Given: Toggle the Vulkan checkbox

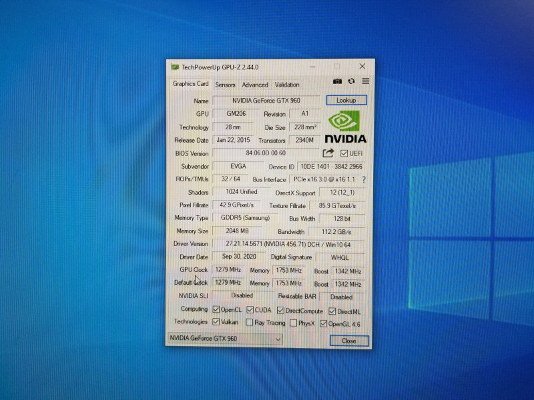Looking at the screenshot, I should (216, 321).
